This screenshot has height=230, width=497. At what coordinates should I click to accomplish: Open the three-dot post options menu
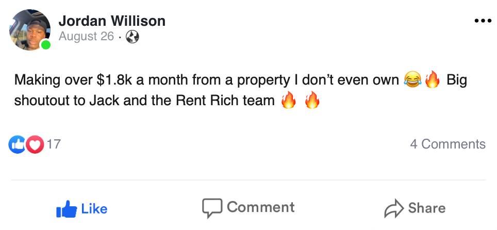point(483,21)
